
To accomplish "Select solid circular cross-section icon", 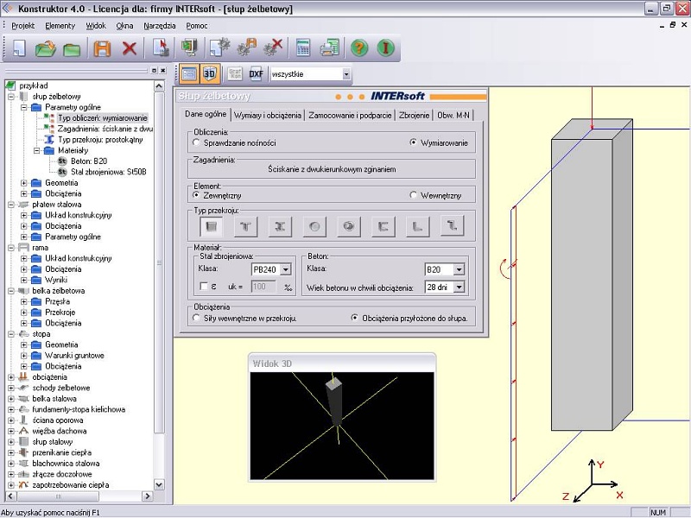I will [x=314, y=226].
